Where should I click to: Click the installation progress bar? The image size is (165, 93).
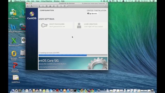pyautogui.click(x=73, y=55)
